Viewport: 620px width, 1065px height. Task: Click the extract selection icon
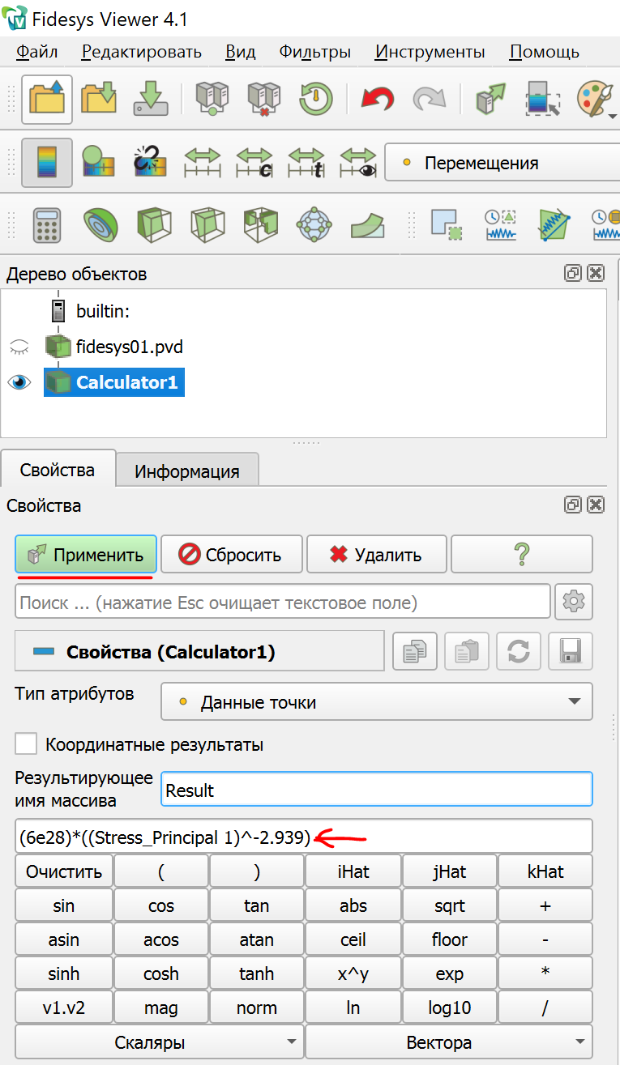pos(446,224)
